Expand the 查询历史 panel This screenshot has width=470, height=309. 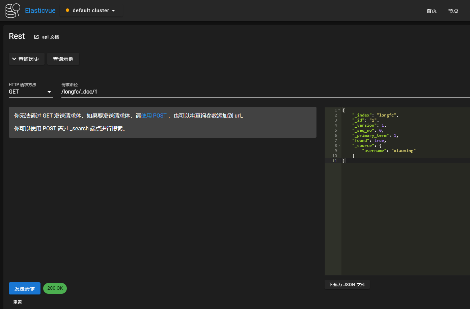pos(26,59)
